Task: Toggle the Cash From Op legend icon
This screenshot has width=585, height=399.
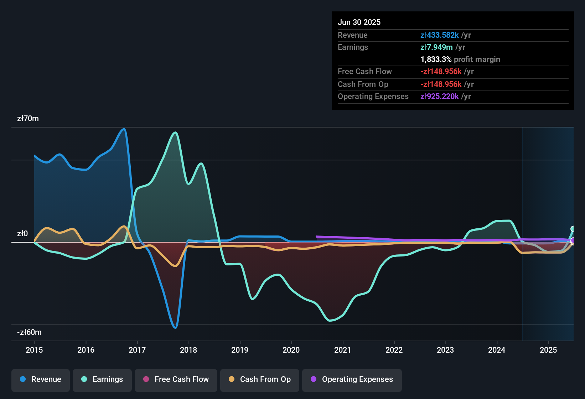Action: [232, 379]
